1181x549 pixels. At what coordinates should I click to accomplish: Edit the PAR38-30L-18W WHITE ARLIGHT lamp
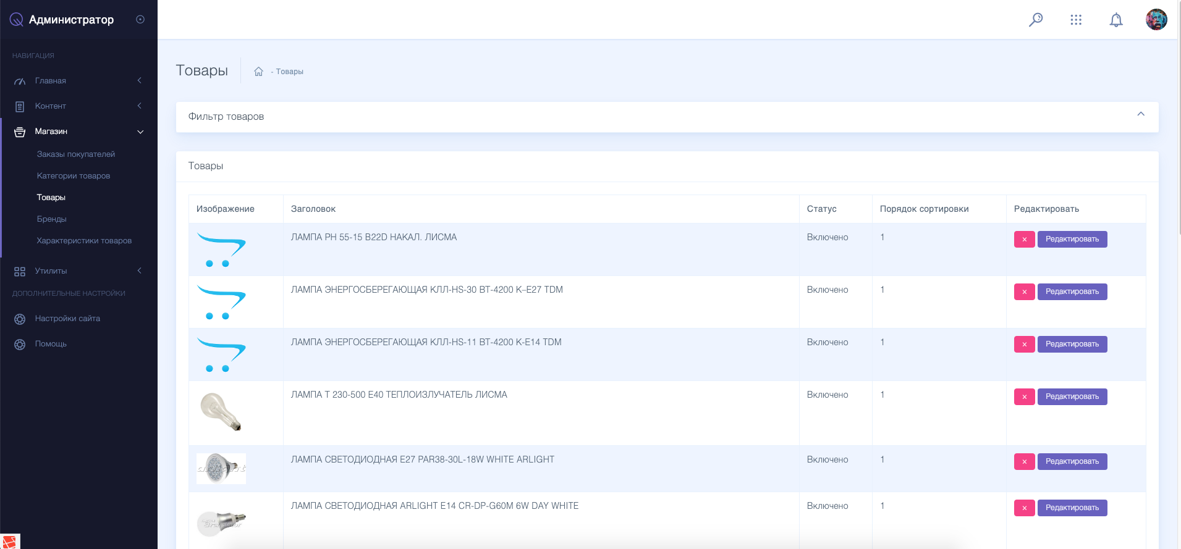(x=1072, y=461)
